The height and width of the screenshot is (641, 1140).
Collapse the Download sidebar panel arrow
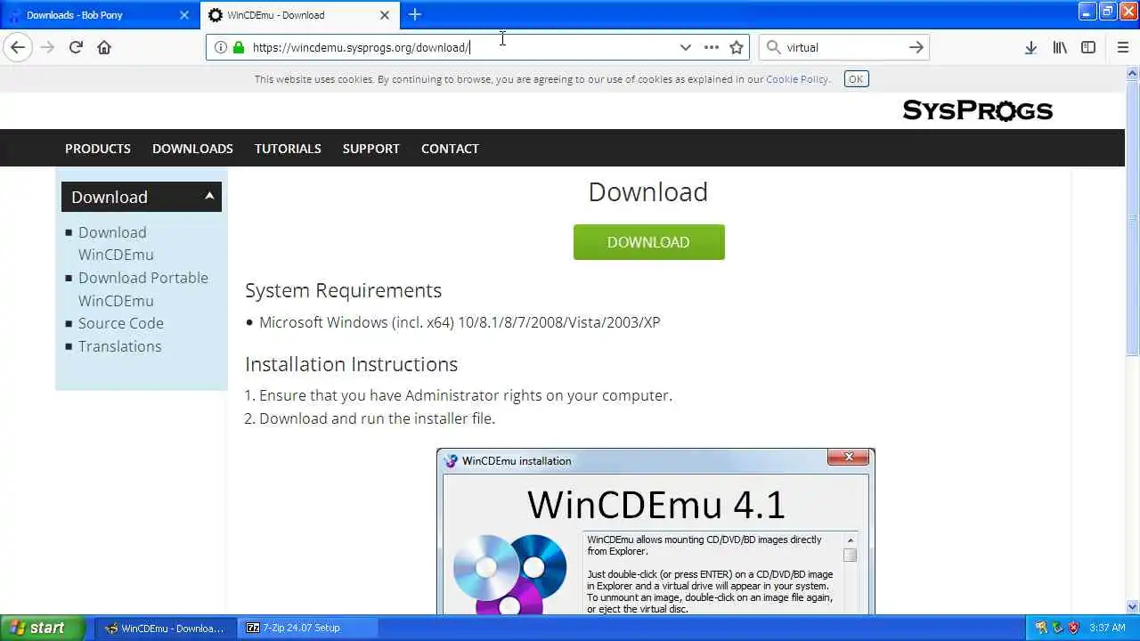(x=209, y=196)
